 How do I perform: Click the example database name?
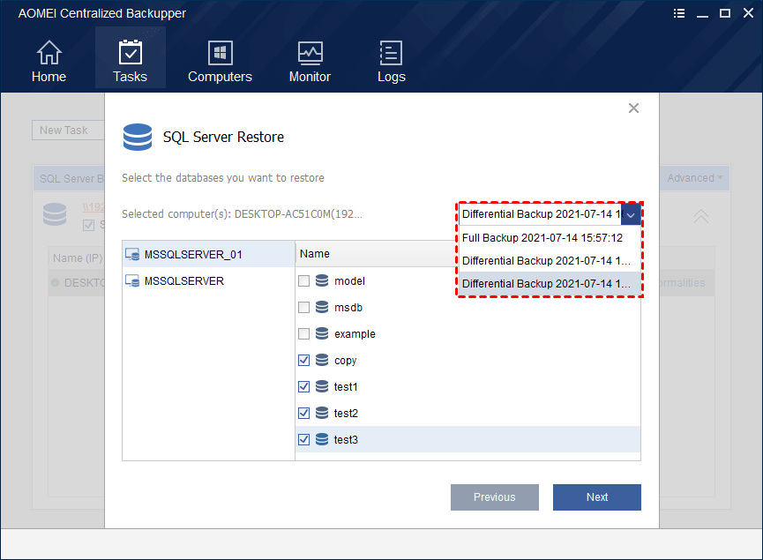click(x=355, y=333)
